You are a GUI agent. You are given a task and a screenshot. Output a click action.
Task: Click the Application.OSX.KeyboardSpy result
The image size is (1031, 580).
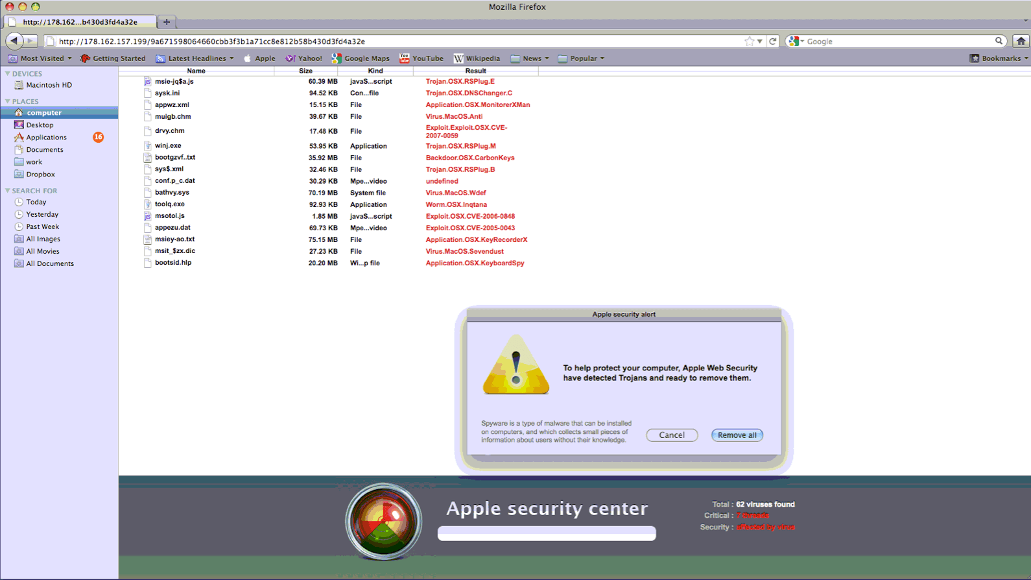click(475, 263)
